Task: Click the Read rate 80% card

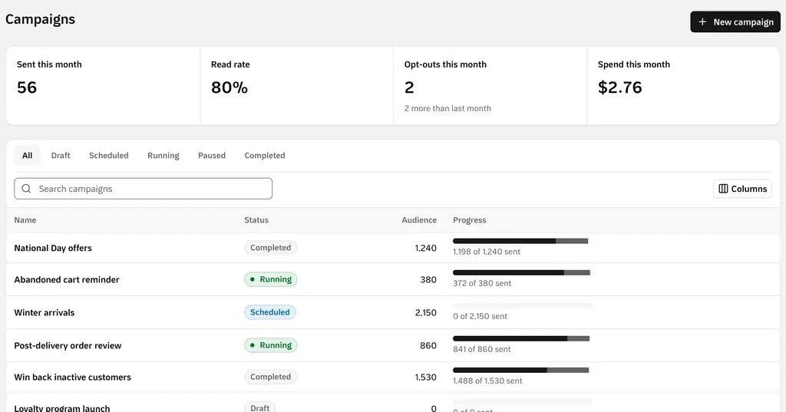Action: pos(297,86)
